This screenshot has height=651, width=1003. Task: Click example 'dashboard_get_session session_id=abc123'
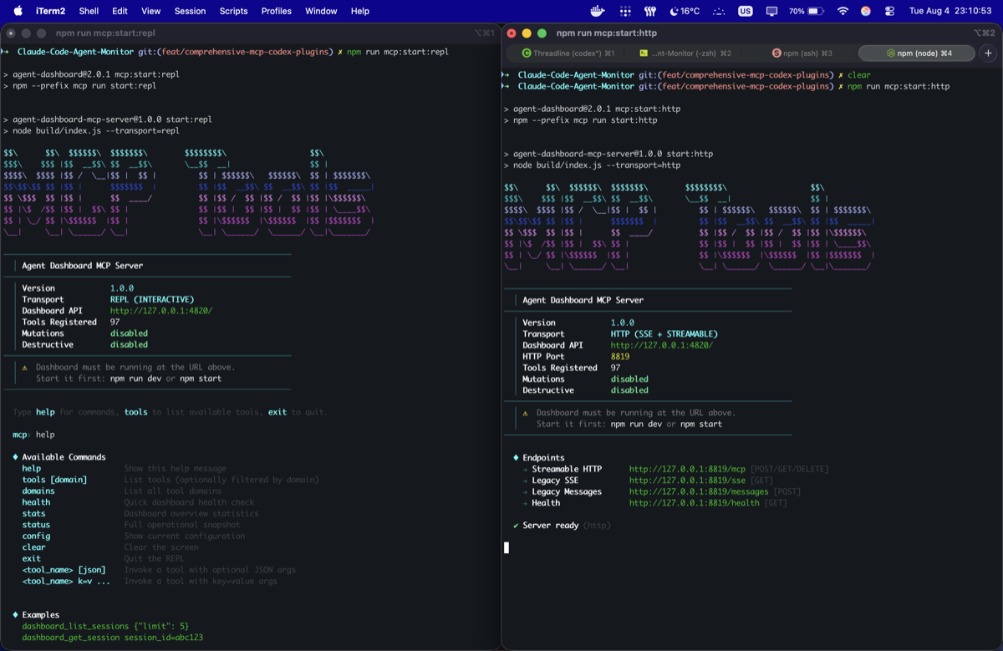tap(113, 638)
